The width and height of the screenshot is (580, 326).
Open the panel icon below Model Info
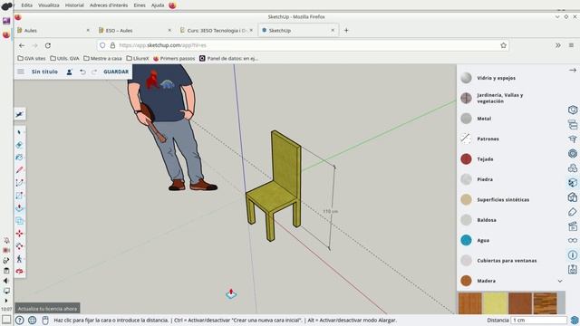click(573, 269)
